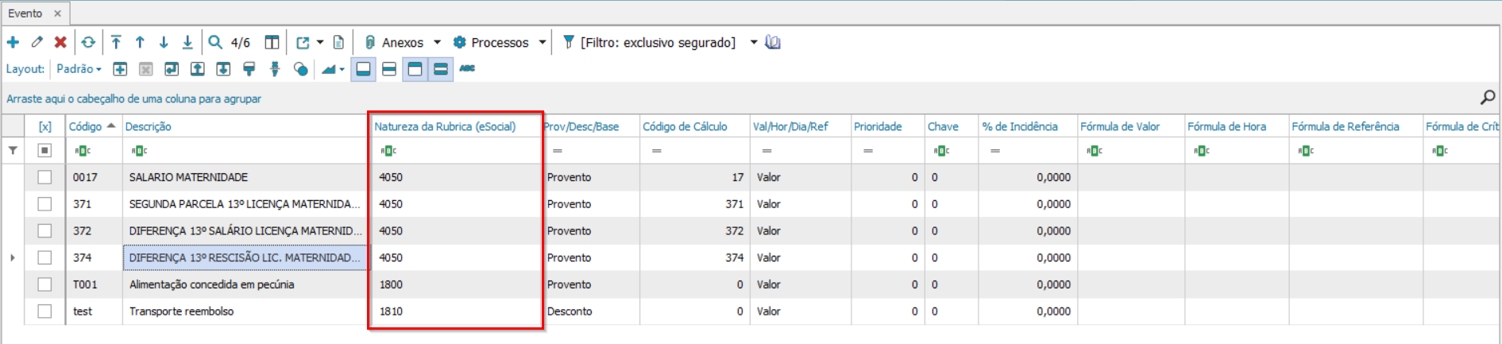
Task: Click the magnifier search icon in toolbar
Action: coord(215,42)
